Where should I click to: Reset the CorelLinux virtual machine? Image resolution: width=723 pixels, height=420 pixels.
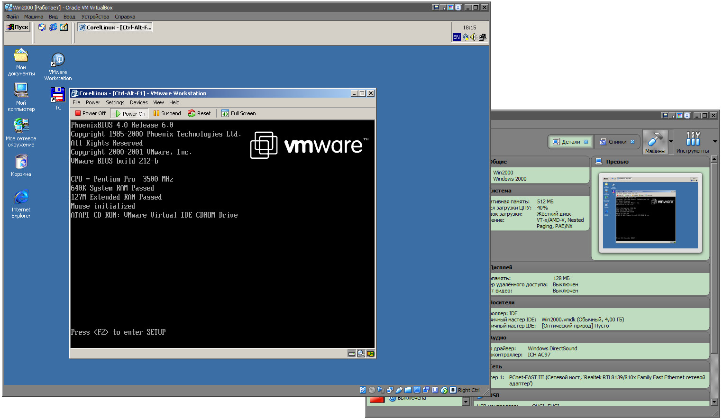(x=199, y=113)
